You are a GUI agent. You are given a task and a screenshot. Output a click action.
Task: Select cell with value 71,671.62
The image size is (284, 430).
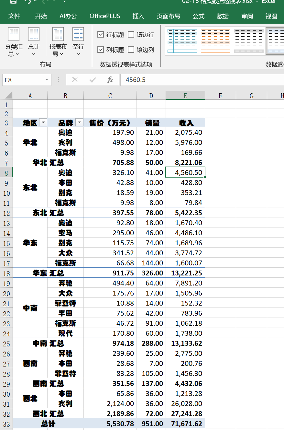[x=185, y=424]
